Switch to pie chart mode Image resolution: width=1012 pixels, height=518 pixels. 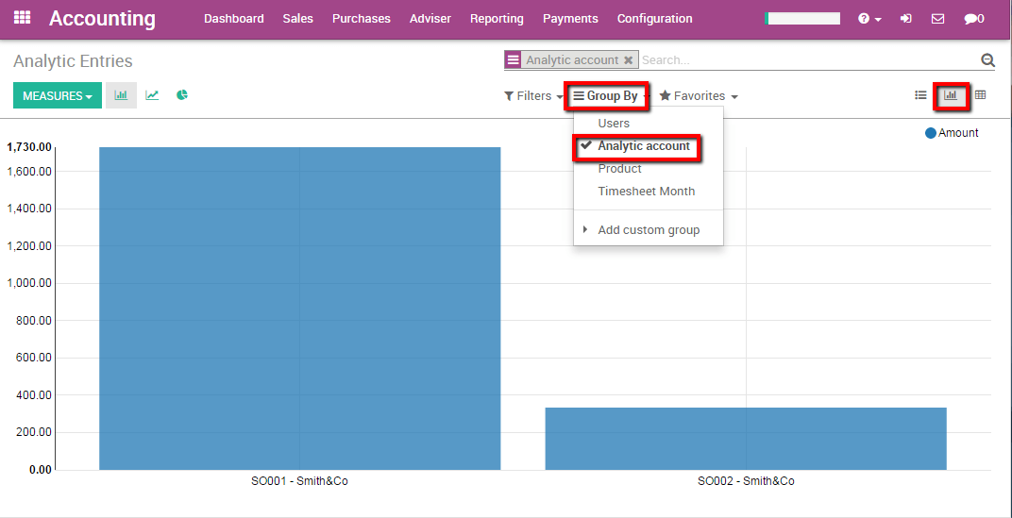coord(182,95)
